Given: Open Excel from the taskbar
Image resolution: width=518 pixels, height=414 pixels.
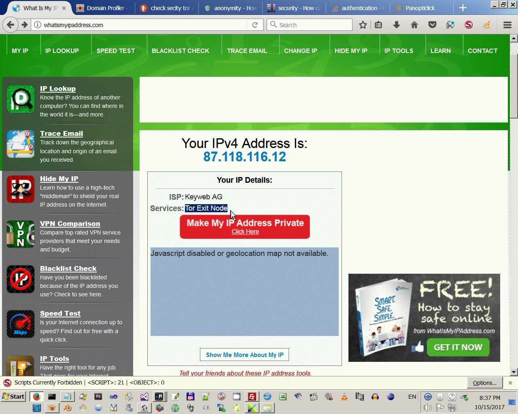Looking at the screenshot, I should (283, 397).
